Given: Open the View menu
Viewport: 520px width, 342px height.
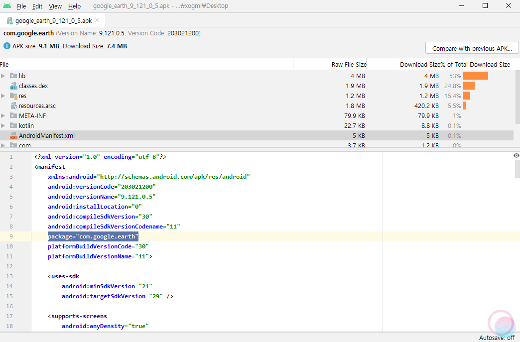Looking at the screenshot, I should (55, 6).
